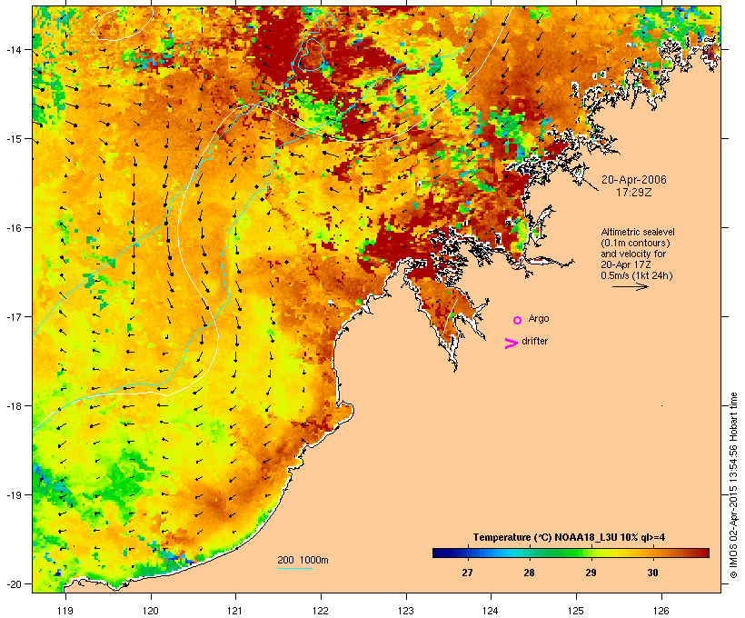This screenshot has height=618, width=745.
Task: Click the cyan bathymetry legend line
Action: 295,568
